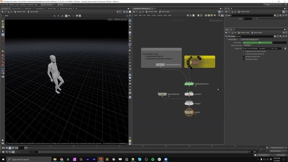
Task: Select the rigidbodysolver1 node
Action: 189,84
